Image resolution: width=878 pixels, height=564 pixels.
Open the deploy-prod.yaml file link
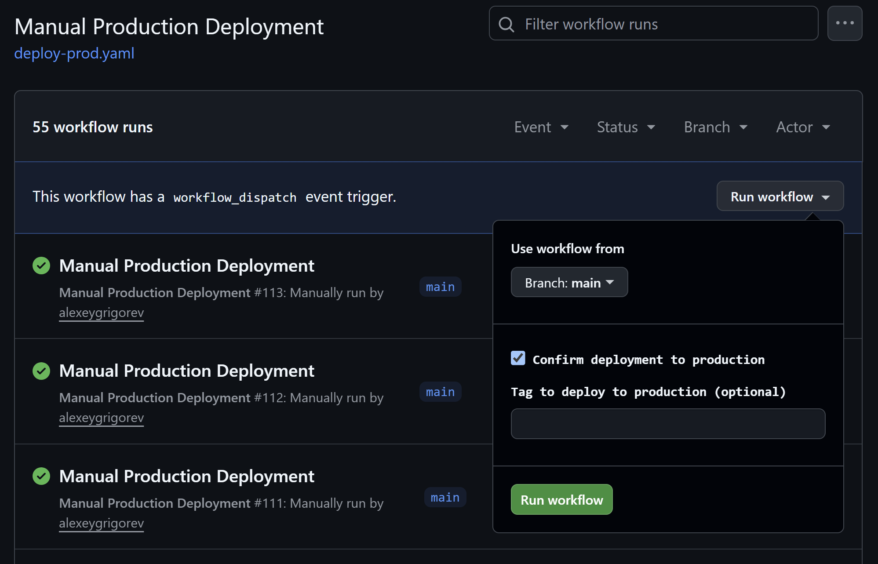[x=74, y=53]
